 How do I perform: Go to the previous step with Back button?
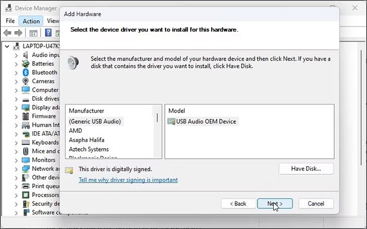tap(237, 203)
